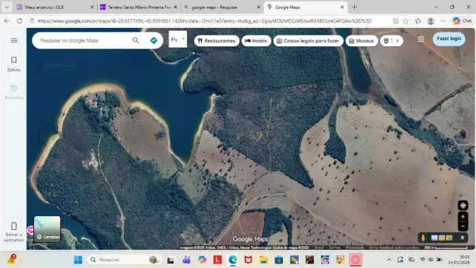Select the second imagery thumbnail by pegman
This screenshot has height=268, width=476.
coord(442,238)
